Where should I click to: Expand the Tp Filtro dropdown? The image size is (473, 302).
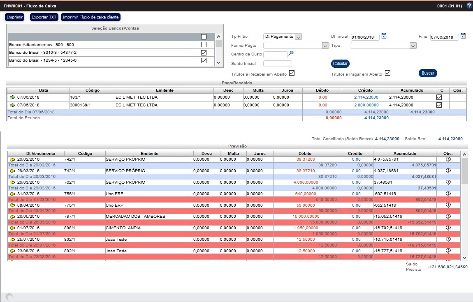click(x=299, y=37)
